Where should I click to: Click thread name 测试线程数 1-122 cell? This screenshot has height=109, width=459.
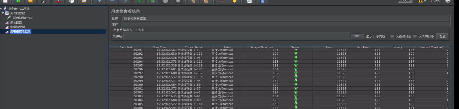(194, 54)
